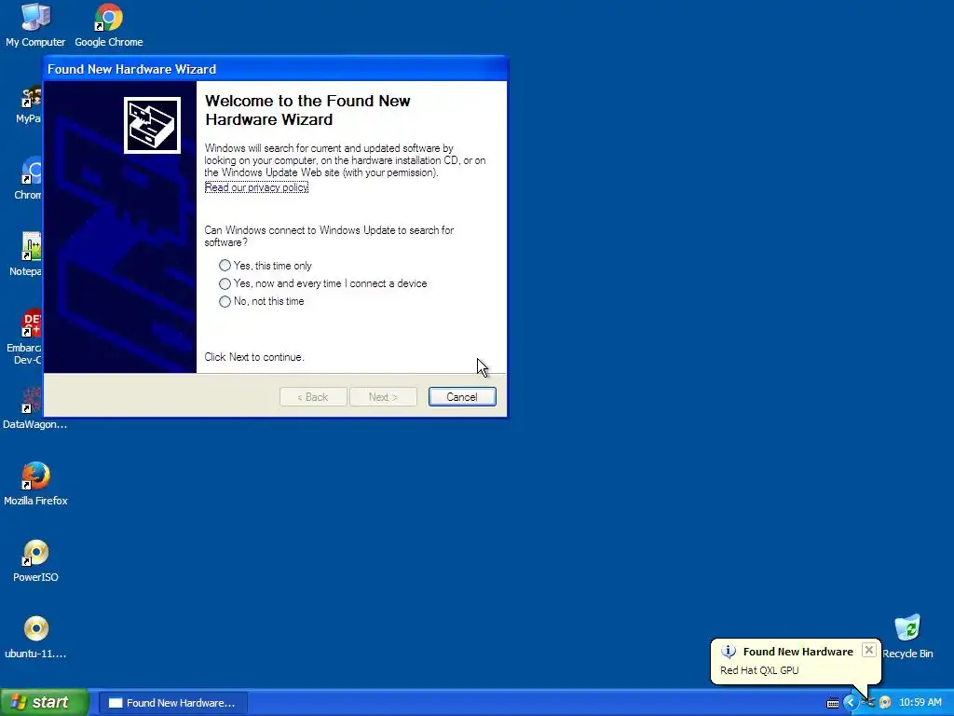Choose "Yes, this time only" option
This screenshot has width=954, height=716.
pos(266,266)
